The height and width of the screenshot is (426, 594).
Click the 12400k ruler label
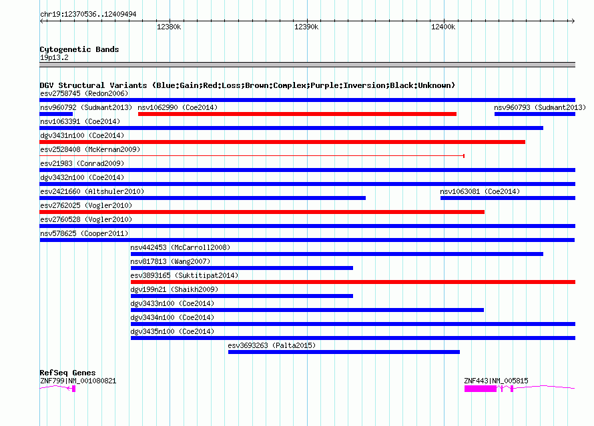(443, 27)
